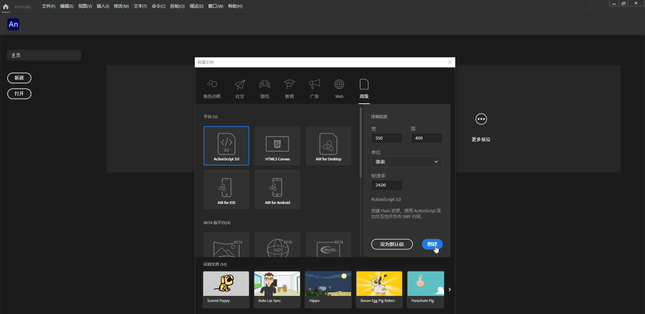Click the 详细信息 heading
Image resolution: width=645 pixels, height=314 pixels.
point(379,117)
